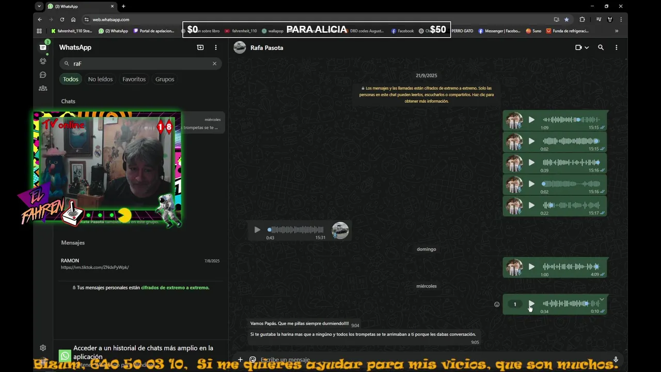Open the 'fahrenheit_110 Stre...' bookmark
This screenshot has height=372, width=661.
(x=71, y=31)
